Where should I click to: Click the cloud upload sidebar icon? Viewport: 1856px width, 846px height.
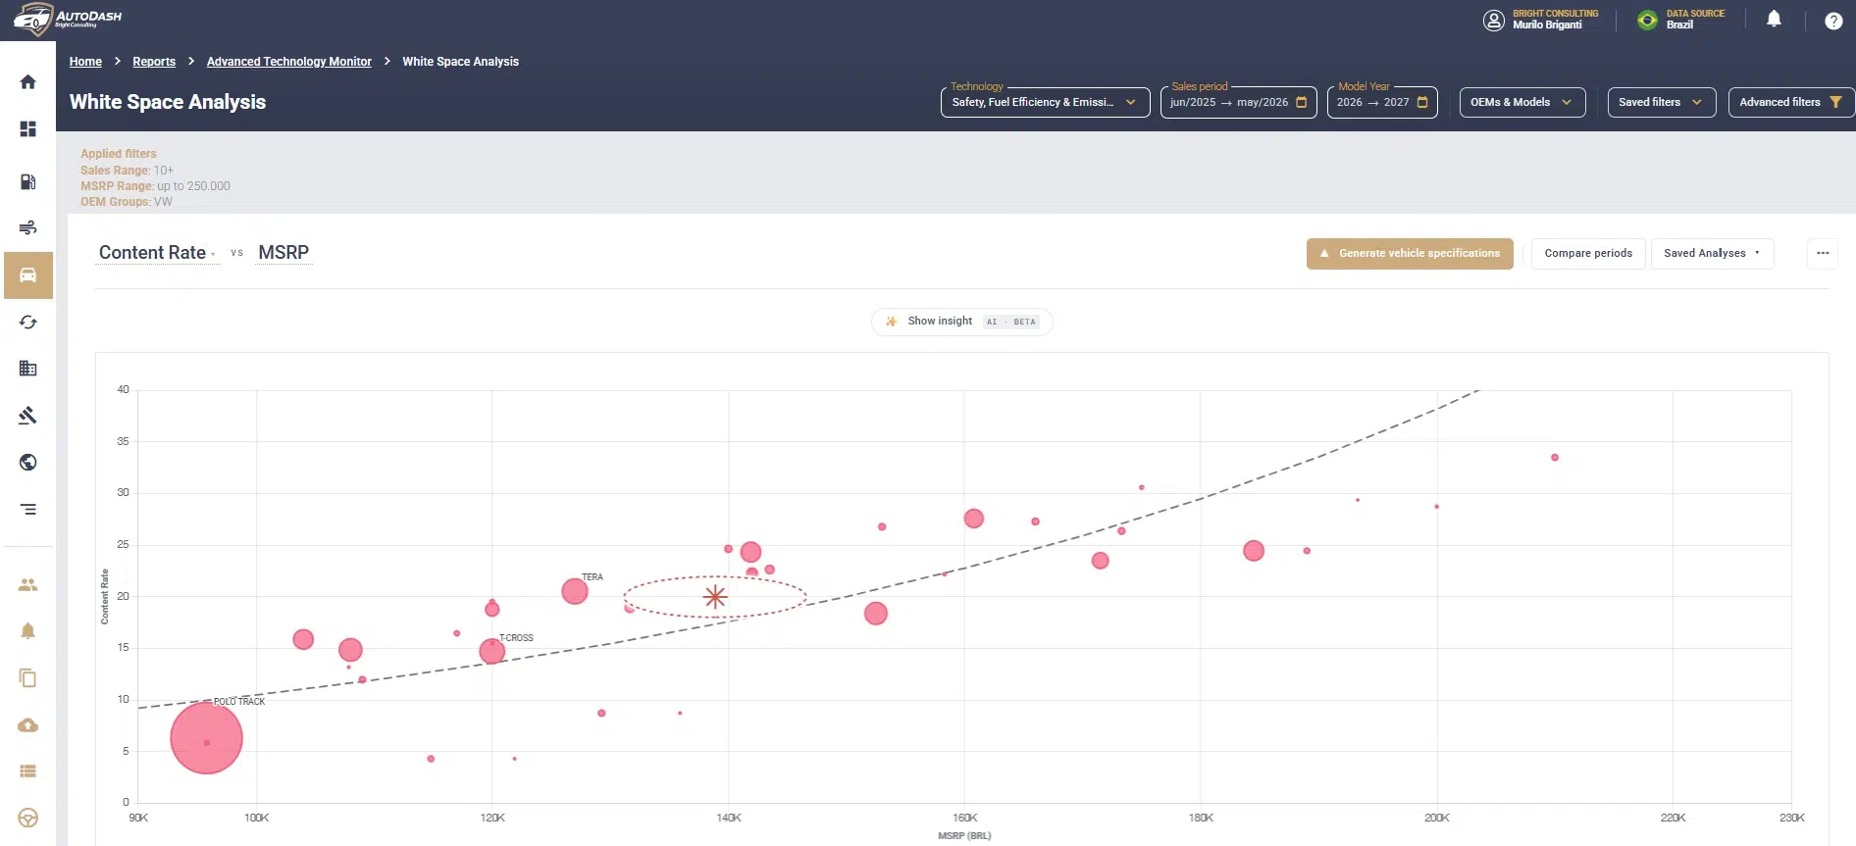pyautogui.click(x=27, y=725)
